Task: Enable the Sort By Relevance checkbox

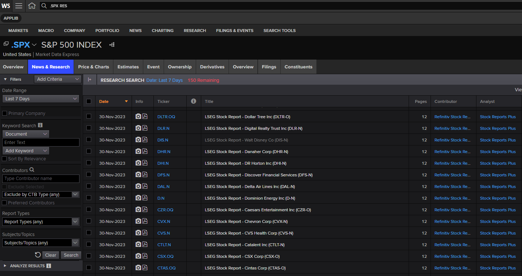Action: (5, 159)
